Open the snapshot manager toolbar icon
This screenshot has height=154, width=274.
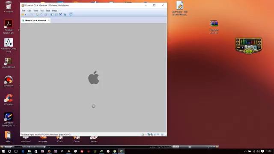coord(46,15)
